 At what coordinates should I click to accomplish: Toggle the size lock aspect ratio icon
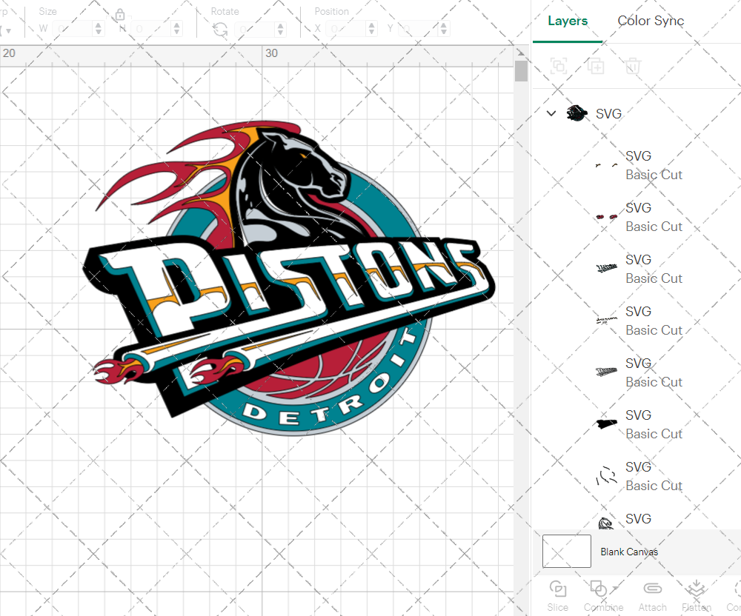point(120,15)
